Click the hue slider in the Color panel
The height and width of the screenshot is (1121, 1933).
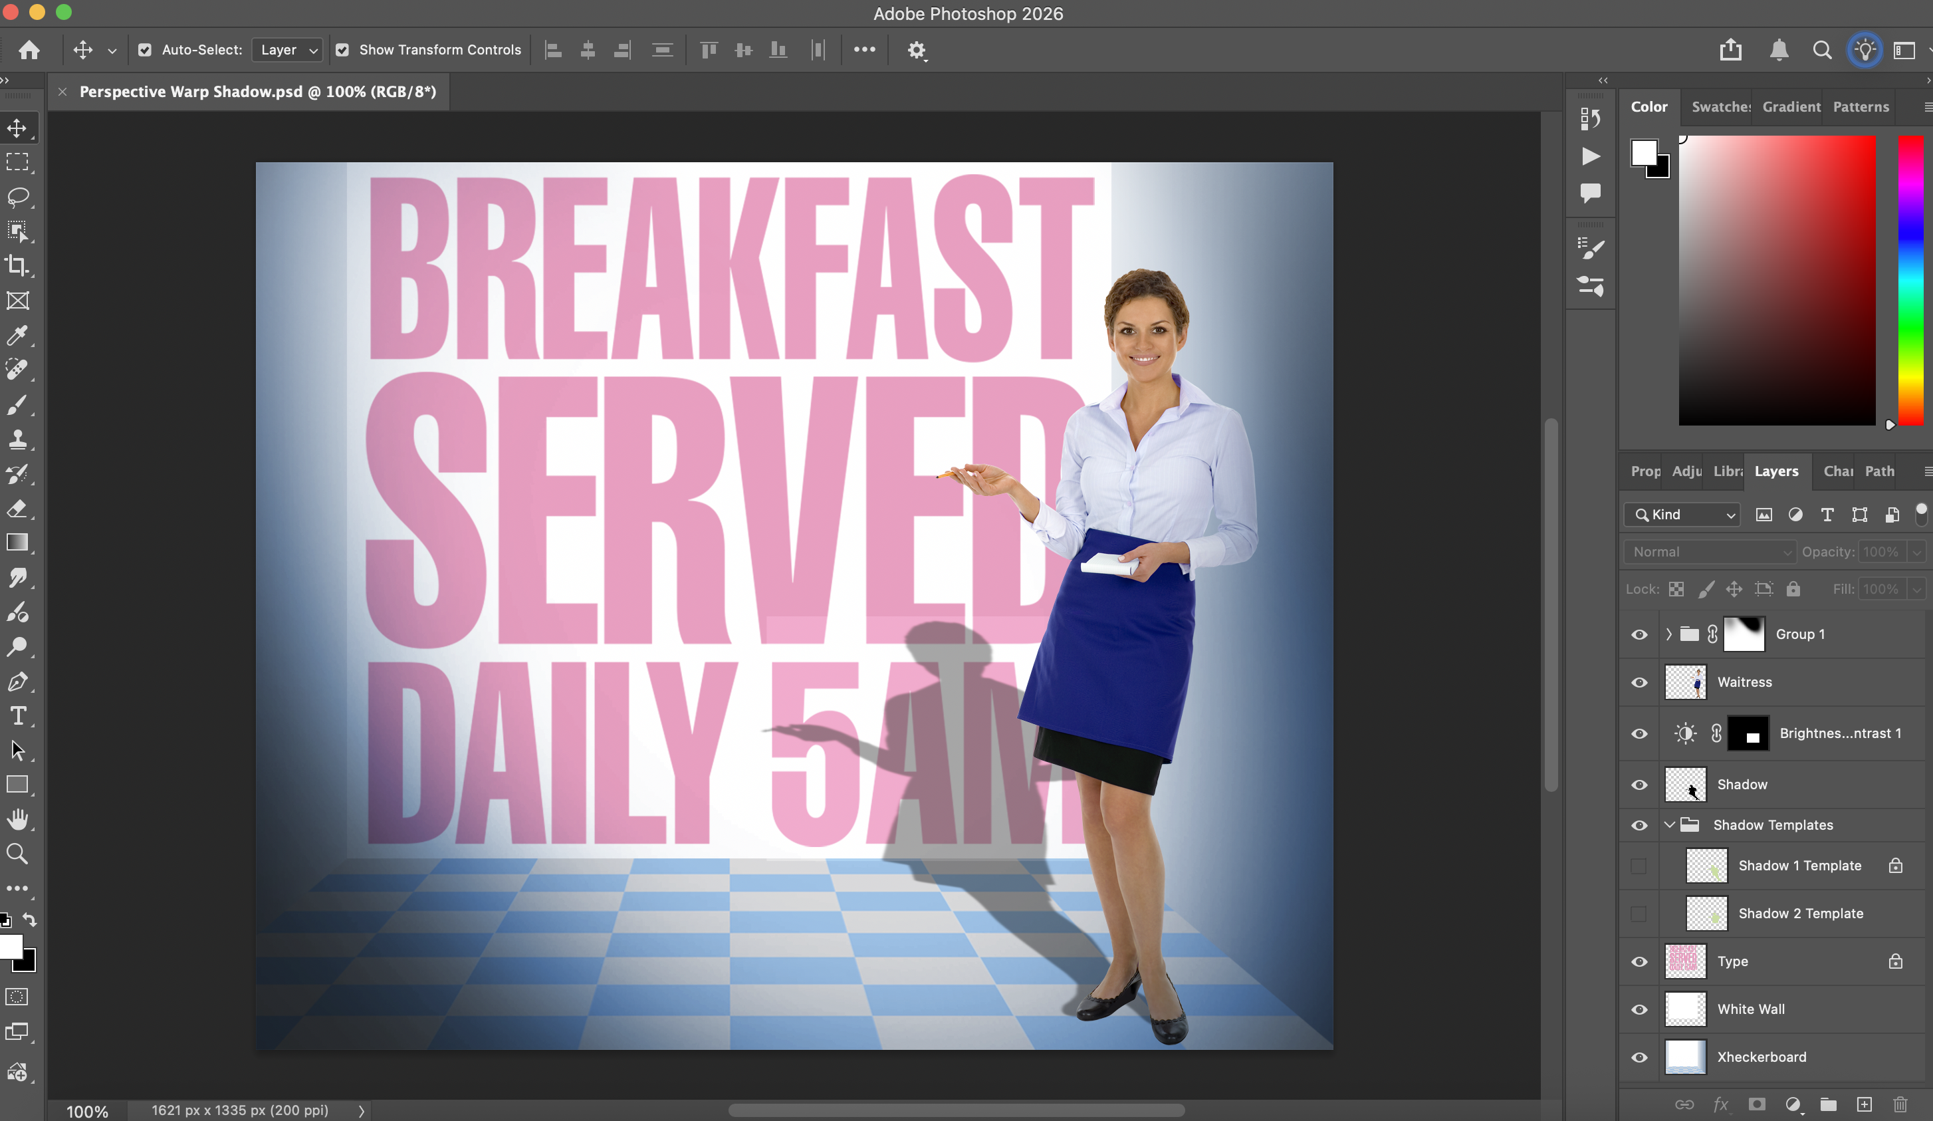coord(1910,280)
